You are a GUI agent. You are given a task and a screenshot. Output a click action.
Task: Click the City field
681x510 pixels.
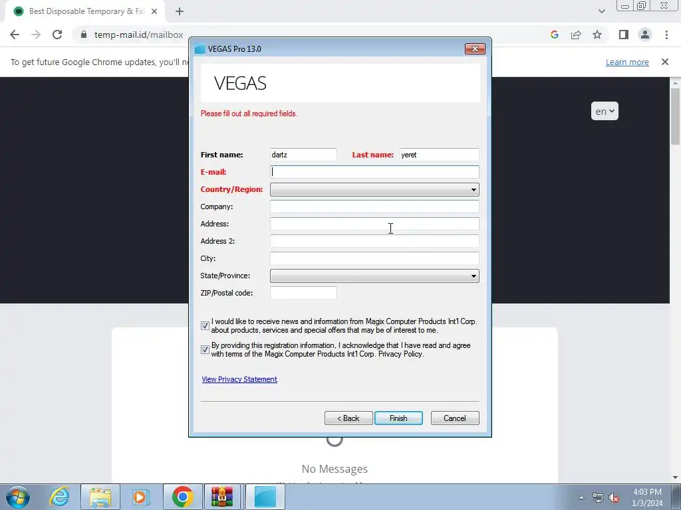click(374, 258)
